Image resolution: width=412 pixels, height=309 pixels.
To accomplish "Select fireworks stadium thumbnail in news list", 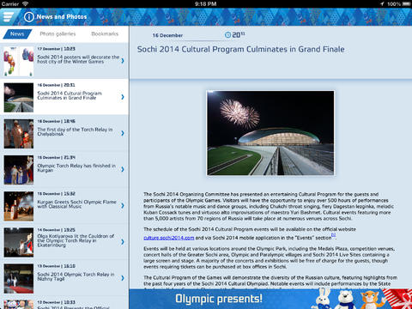I will point(19,98).
